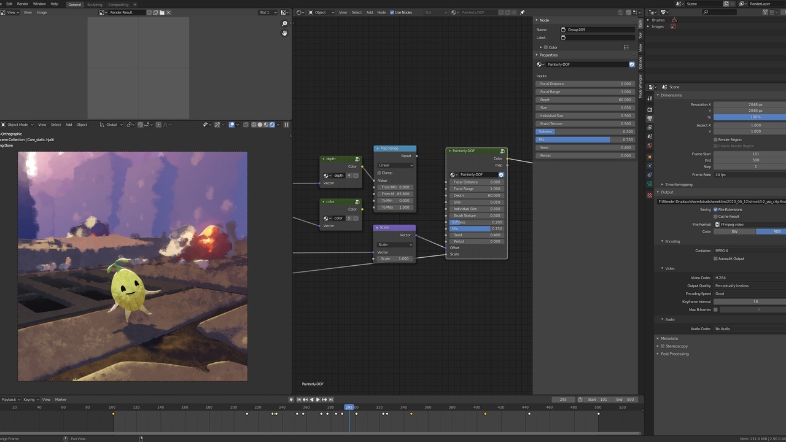This screenshot has width=786, height=442.
Task: Adjust the Mix slider in the Properties panel
Action: pos(585,139)
